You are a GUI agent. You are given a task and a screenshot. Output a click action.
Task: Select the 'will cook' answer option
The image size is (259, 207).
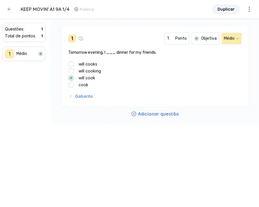[x=71, y=78]
